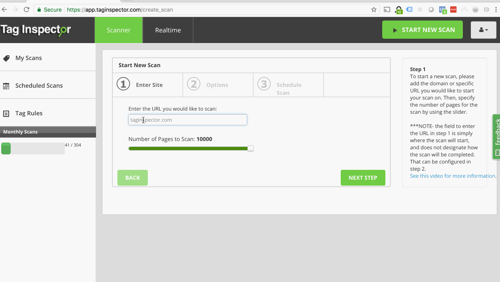Click the gray round W extension icon
Viewport: 500px width, 282px height.
pos(476,9)
